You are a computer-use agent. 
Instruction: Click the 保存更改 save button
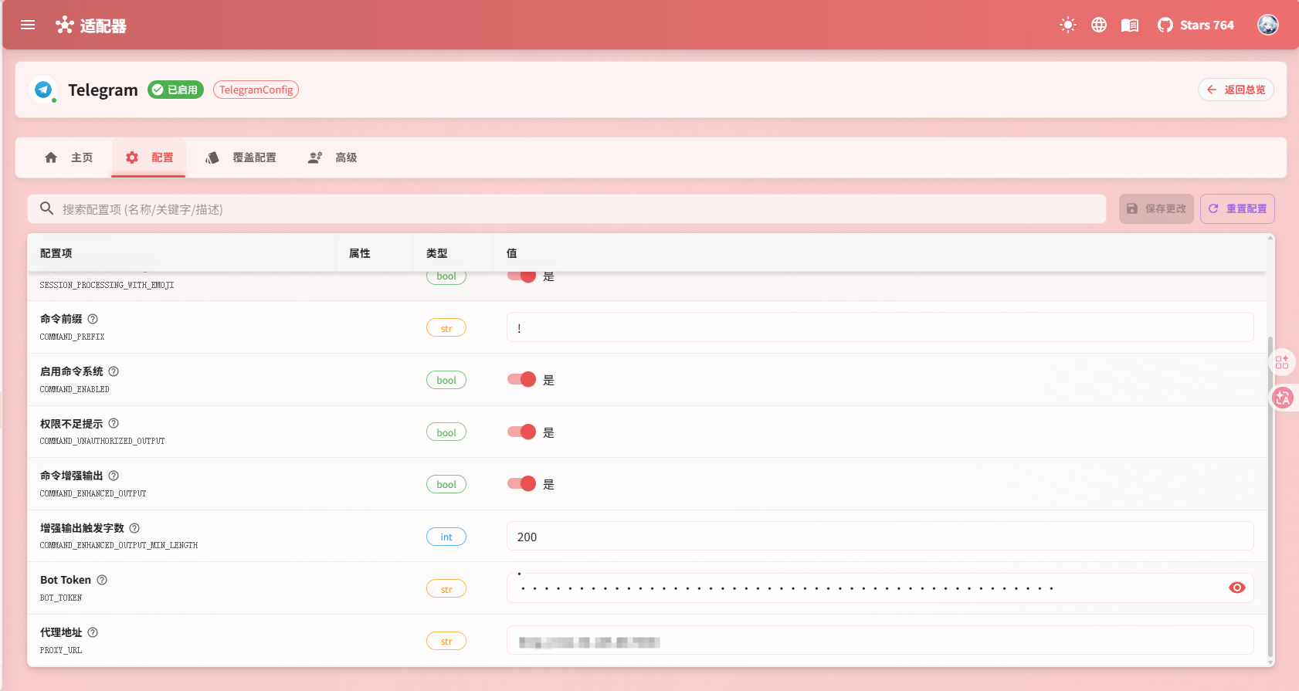click(x=1156, y=208)
